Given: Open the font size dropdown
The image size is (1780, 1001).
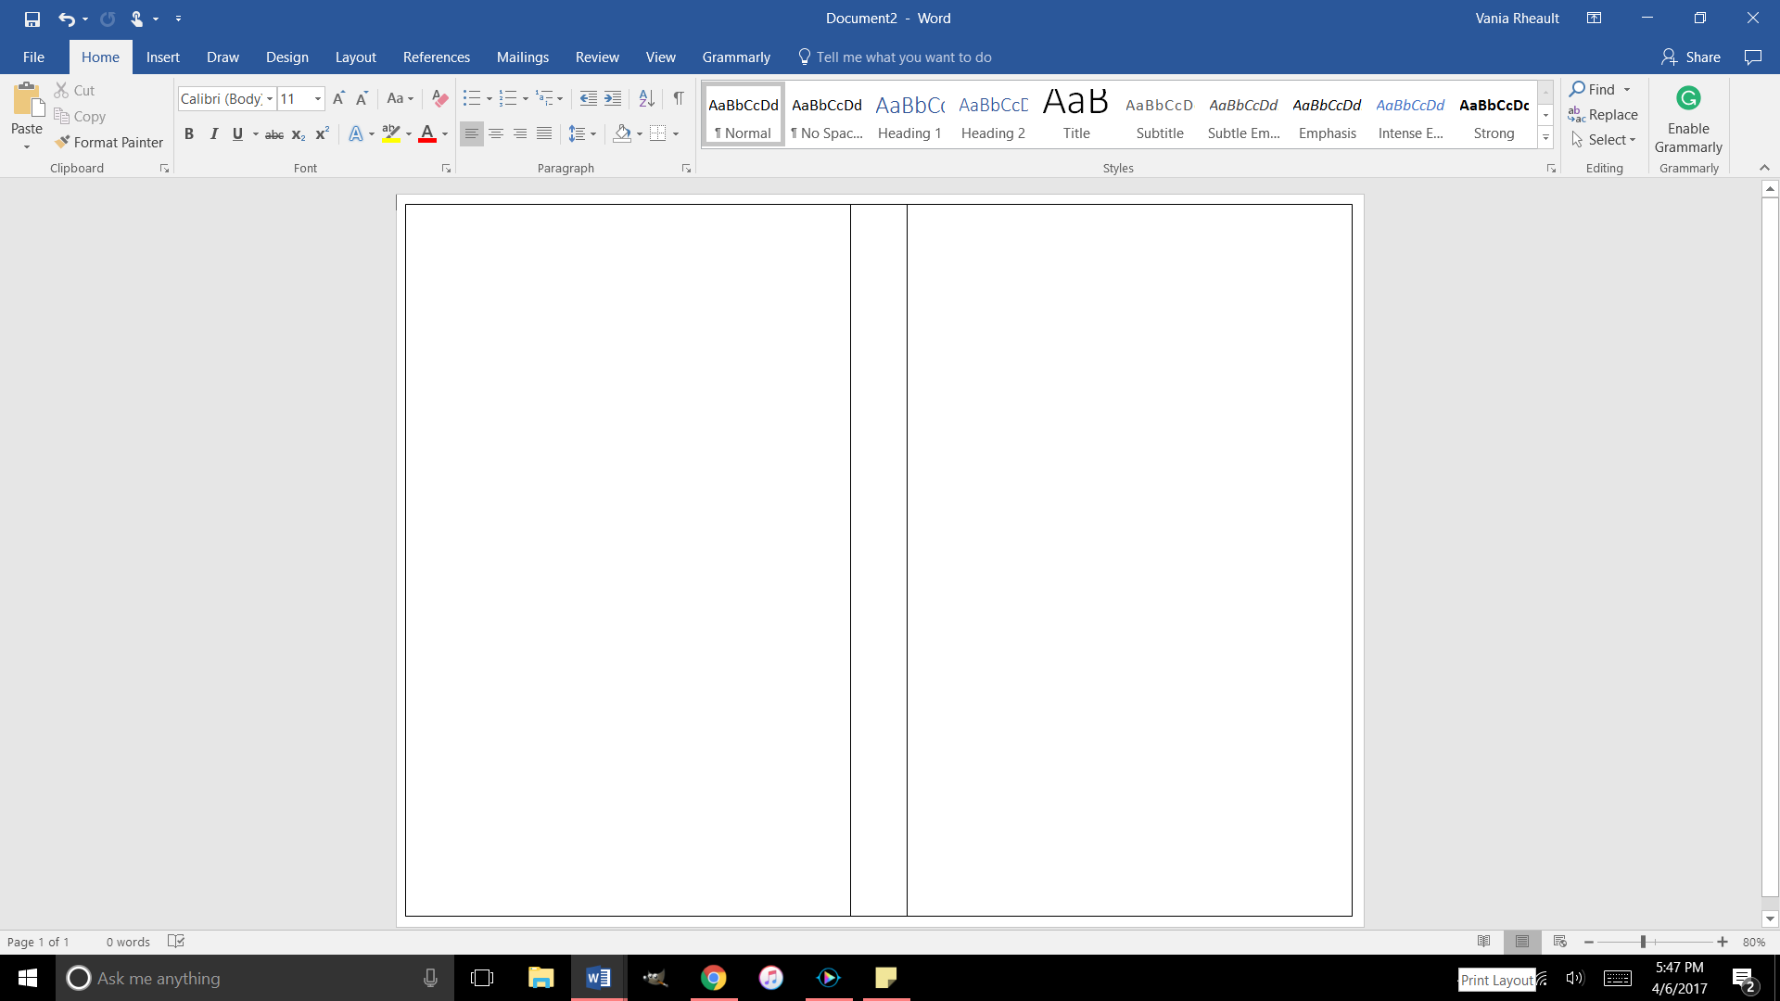Looking at the screenshot, I should [318, 98].
